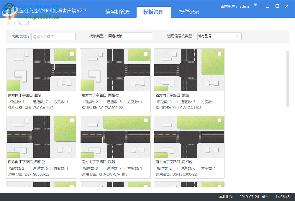Open the 适用信号机类型 dropdown showing 所有型号

coord(219,36)
